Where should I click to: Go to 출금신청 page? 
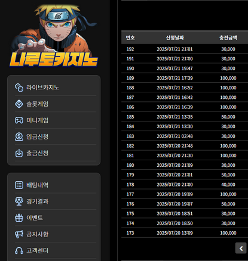38,153
